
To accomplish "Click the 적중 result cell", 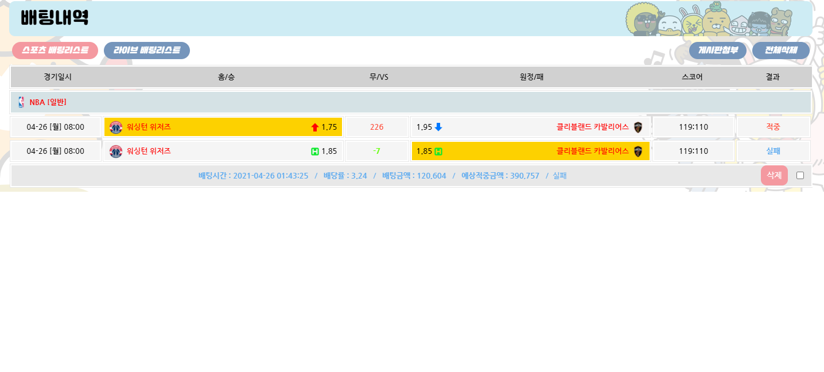I will point(773,127).
